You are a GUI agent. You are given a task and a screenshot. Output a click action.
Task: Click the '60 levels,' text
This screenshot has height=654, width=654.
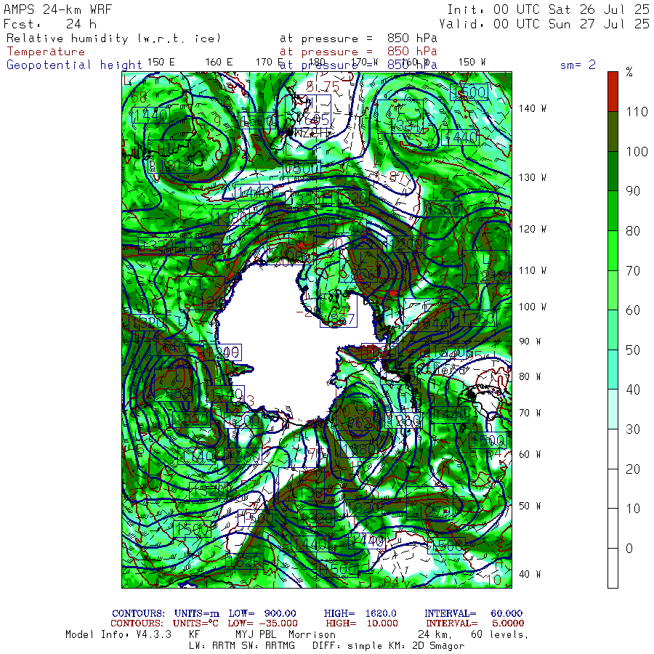[x=500, y=635]
